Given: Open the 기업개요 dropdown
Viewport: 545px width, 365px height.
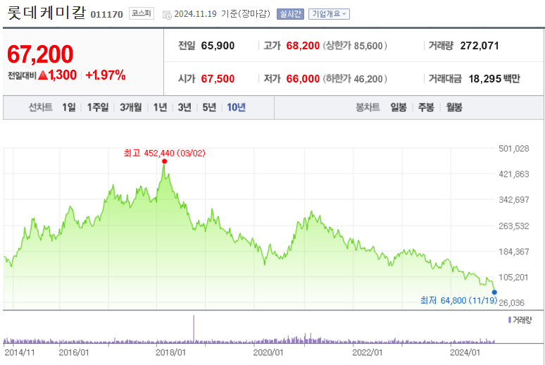Looking at the screenshot, I should (329, 14).
